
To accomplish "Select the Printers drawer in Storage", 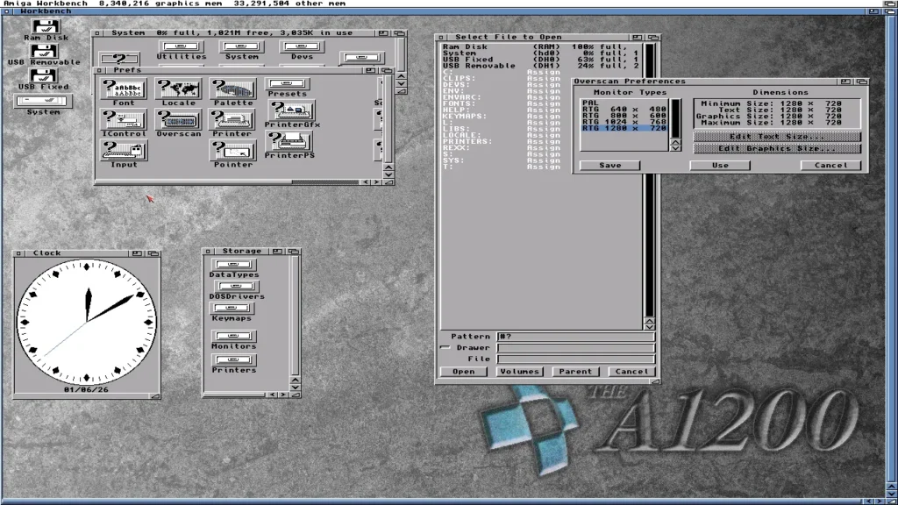I will [x=233, y=364].
